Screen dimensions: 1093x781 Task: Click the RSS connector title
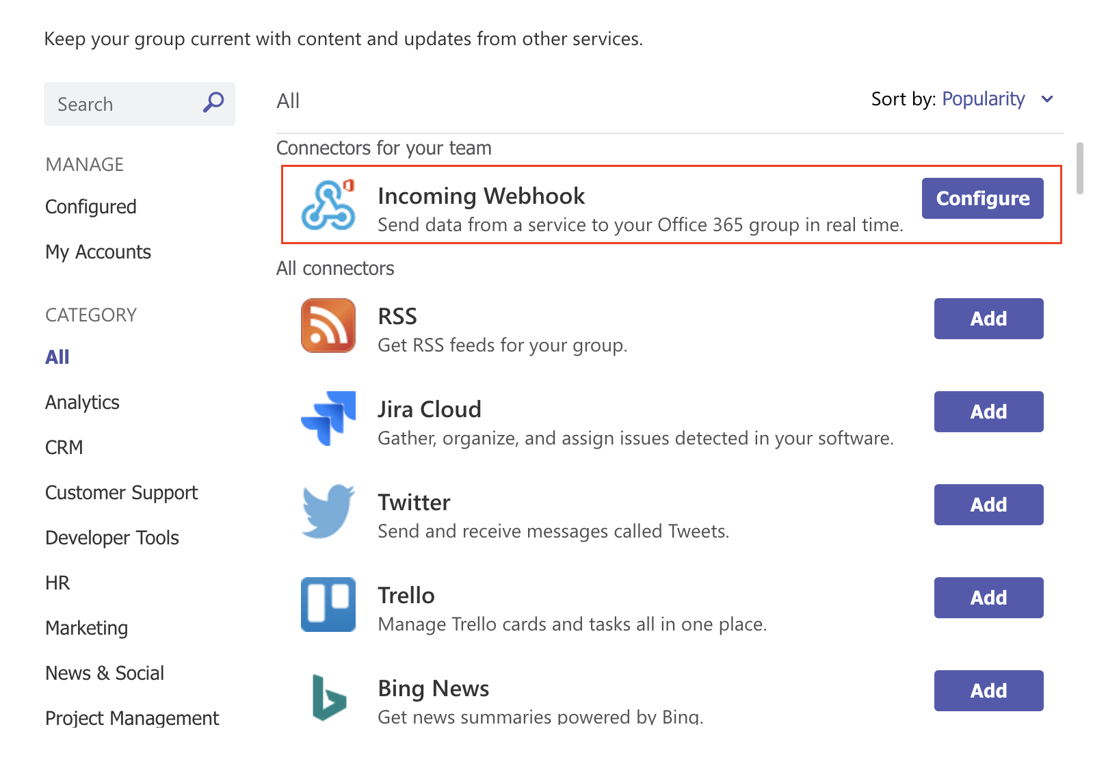click(397, 316)
